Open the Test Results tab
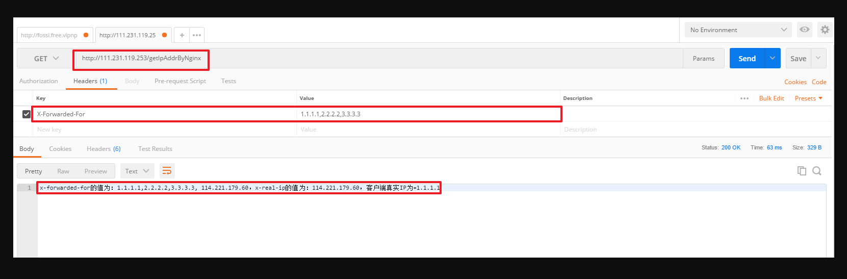The image size is (847, 279). point(155,149)
